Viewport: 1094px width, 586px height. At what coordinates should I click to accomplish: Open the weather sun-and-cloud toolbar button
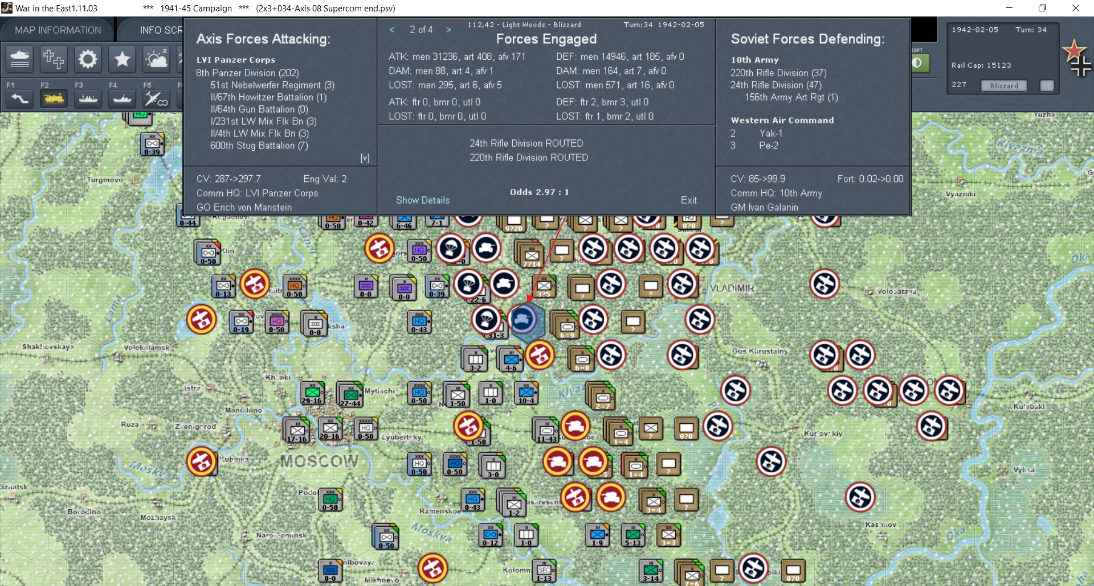(156, 59)
